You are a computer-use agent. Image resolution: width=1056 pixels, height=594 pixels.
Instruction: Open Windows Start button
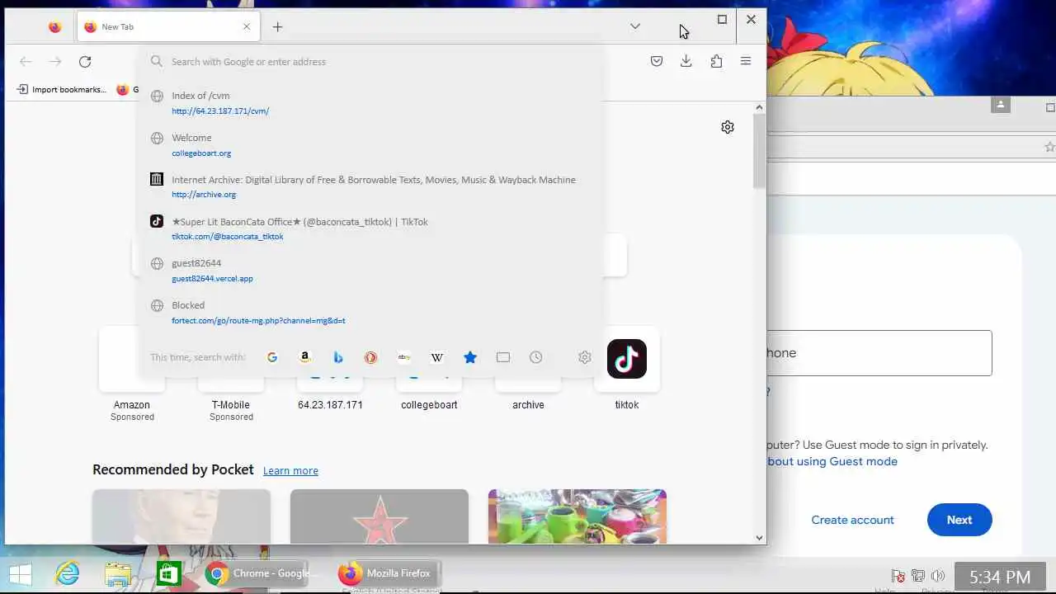[x=20, y=574]
